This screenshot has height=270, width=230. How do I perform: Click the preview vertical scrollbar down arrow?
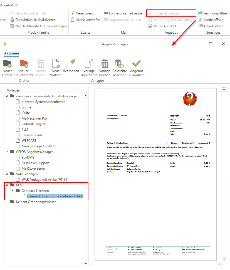(x=224, y=259)
